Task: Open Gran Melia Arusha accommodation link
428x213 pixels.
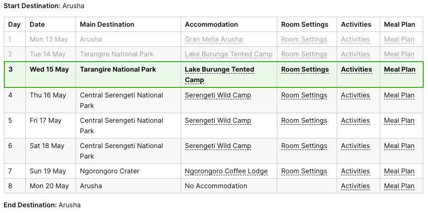Action: coord(214,40)
